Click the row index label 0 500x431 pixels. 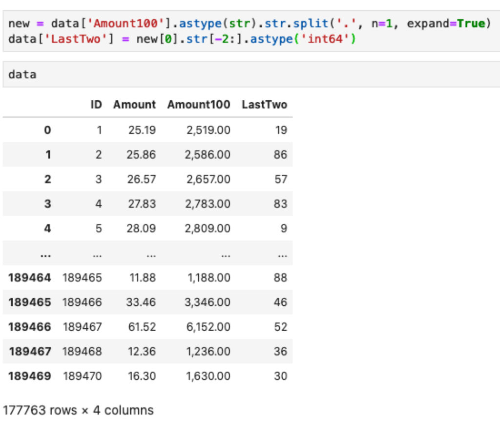point(47,130)
